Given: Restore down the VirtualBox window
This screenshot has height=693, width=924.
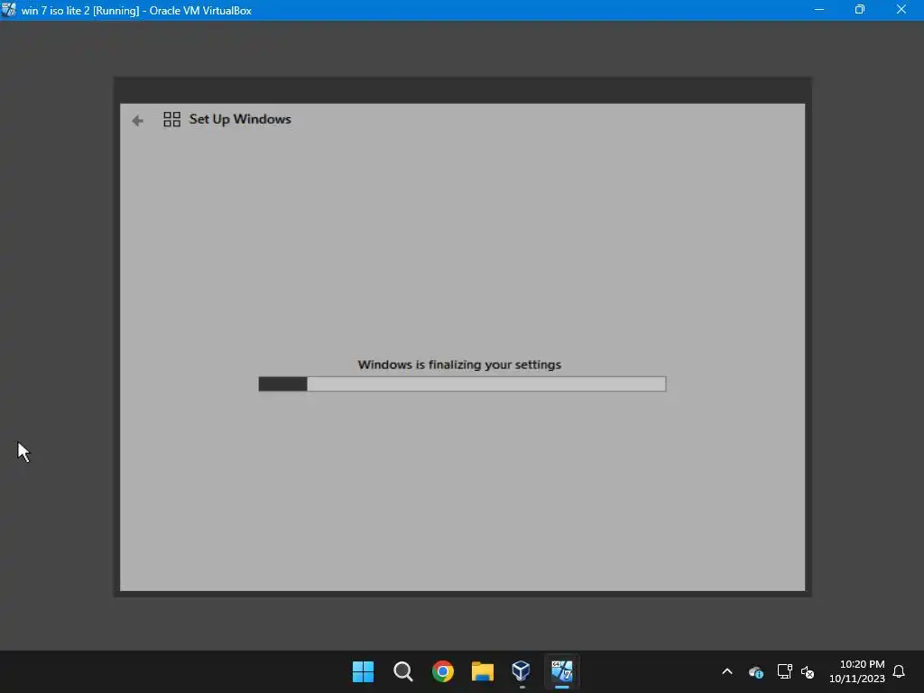Looking at the screenshot, I should point(860,10).
